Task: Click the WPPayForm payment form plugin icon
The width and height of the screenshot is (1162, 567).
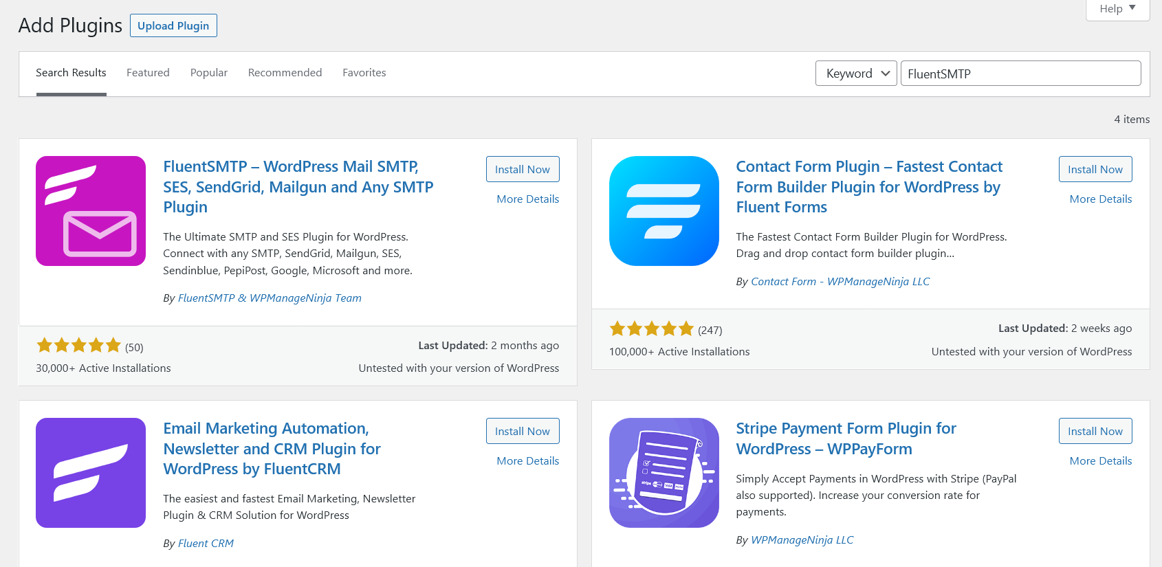Action: coord(664,473)
